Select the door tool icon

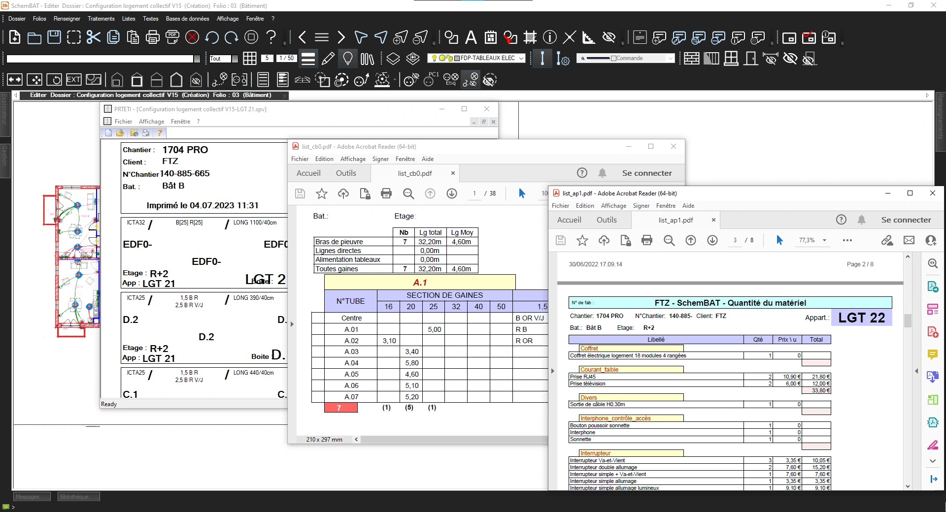pyautogui.click(x=751, y=59)
